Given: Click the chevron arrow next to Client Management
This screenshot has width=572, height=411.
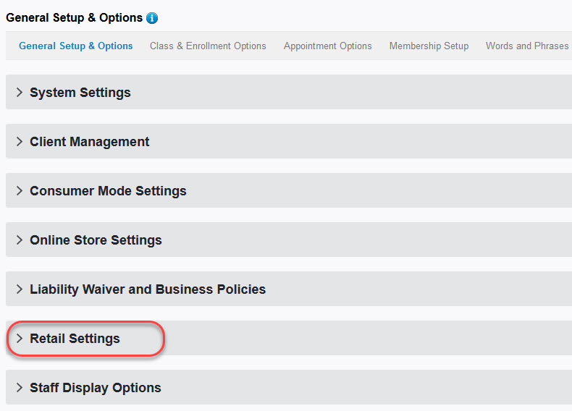Looking at the screenshot, I should coord(20,142).
